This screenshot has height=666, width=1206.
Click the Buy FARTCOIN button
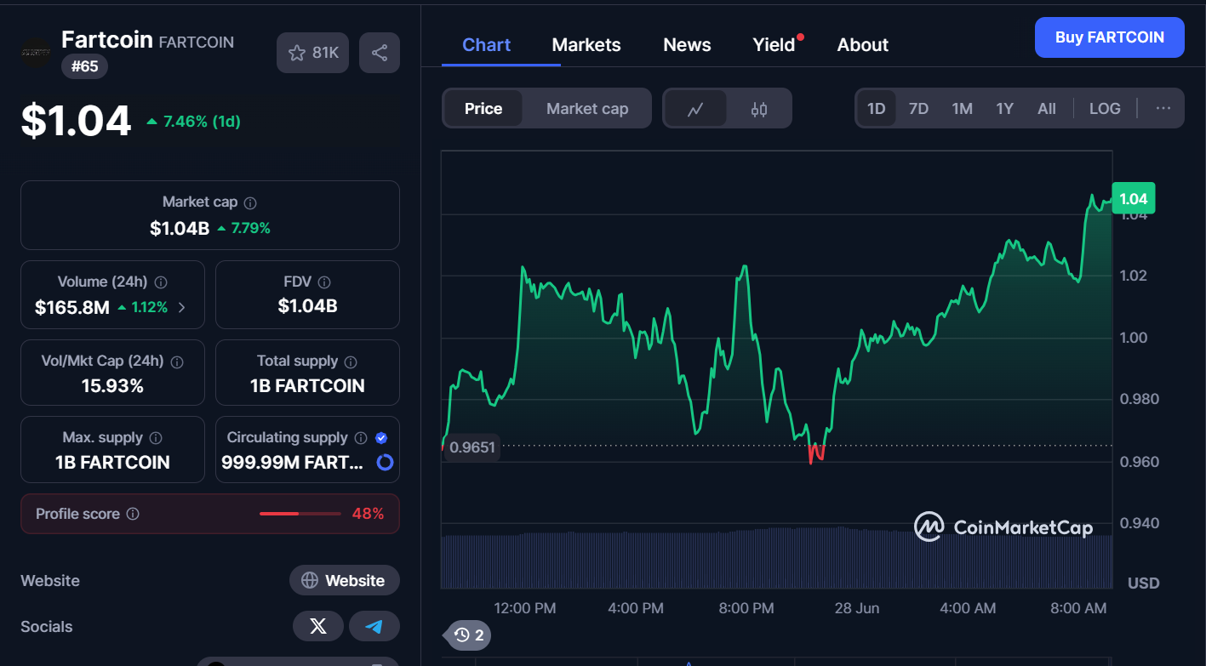[1110, 37]
